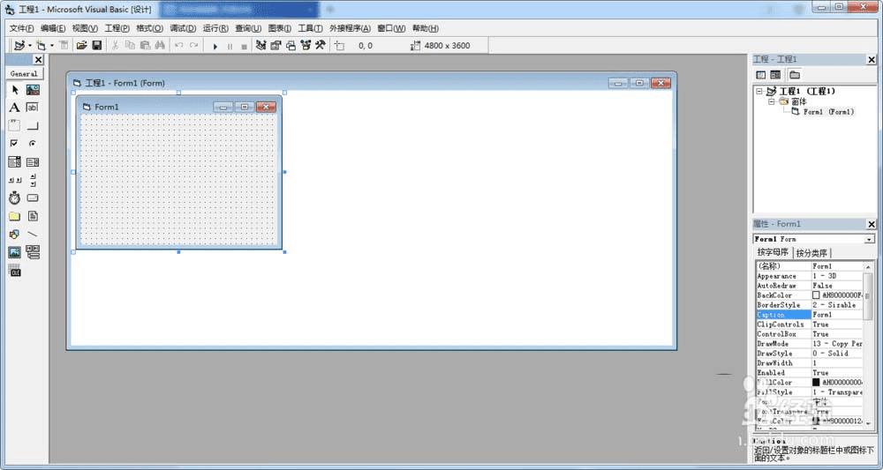Start the program with the Run arrow
The height and width of the screenshot is (470, 883).
(215, 46)
